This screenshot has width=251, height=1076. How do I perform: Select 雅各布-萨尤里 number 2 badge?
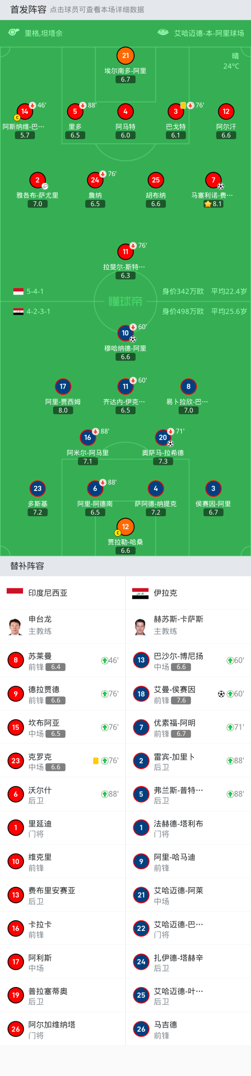tap(38, 180)
